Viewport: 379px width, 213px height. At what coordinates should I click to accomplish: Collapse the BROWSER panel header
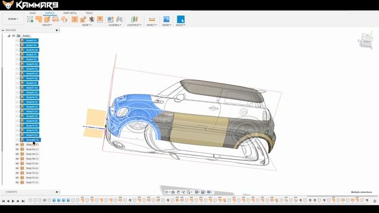3,30
